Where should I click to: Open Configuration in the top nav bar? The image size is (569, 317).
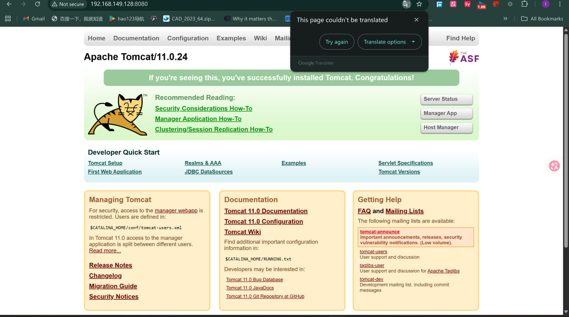(x=188, y=38)
